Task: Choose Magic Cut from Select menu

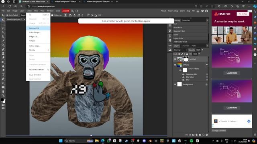Action: [x=34, y=36]
